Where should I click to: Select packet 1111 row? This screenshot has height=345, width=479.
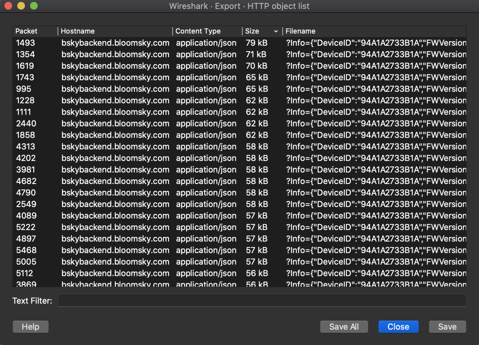(240, 112)
